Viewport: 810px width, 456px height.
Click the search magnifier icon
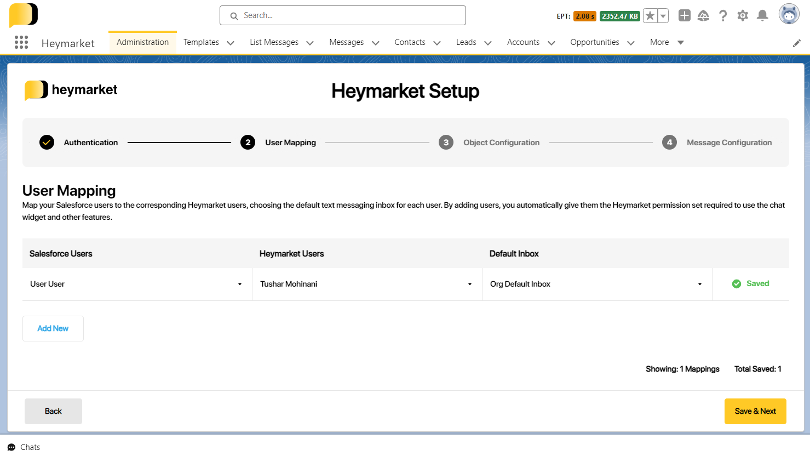point(234,16)
